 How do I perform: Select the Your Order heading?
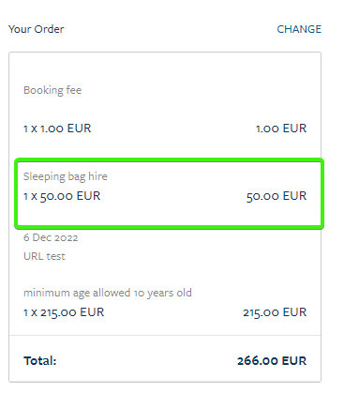click(37, 29)
